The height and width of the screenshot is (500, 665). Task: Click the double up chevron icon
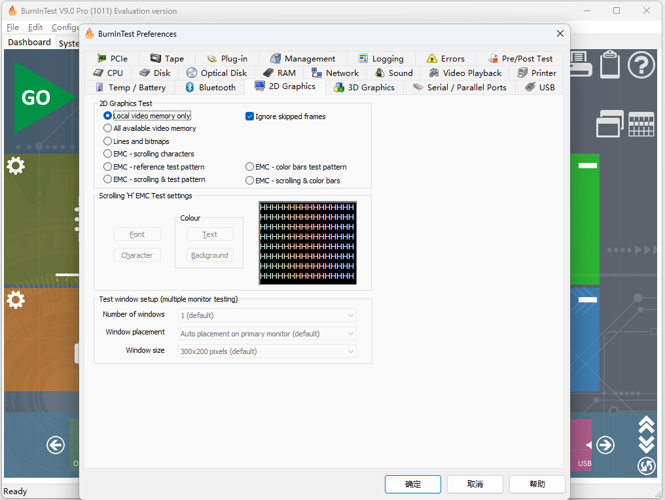(x=646, y=424)
